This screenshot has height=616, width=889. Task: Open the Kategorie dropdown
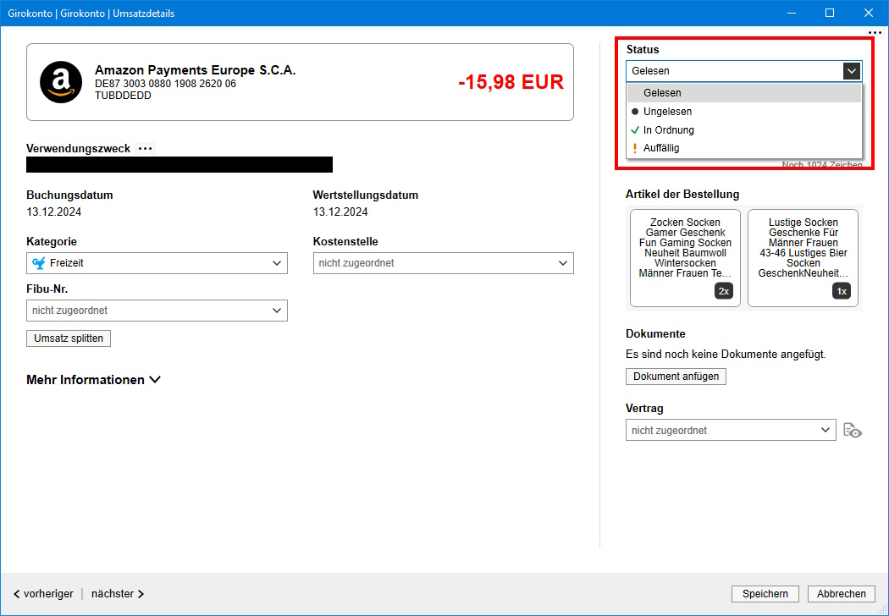pos(157,263)
